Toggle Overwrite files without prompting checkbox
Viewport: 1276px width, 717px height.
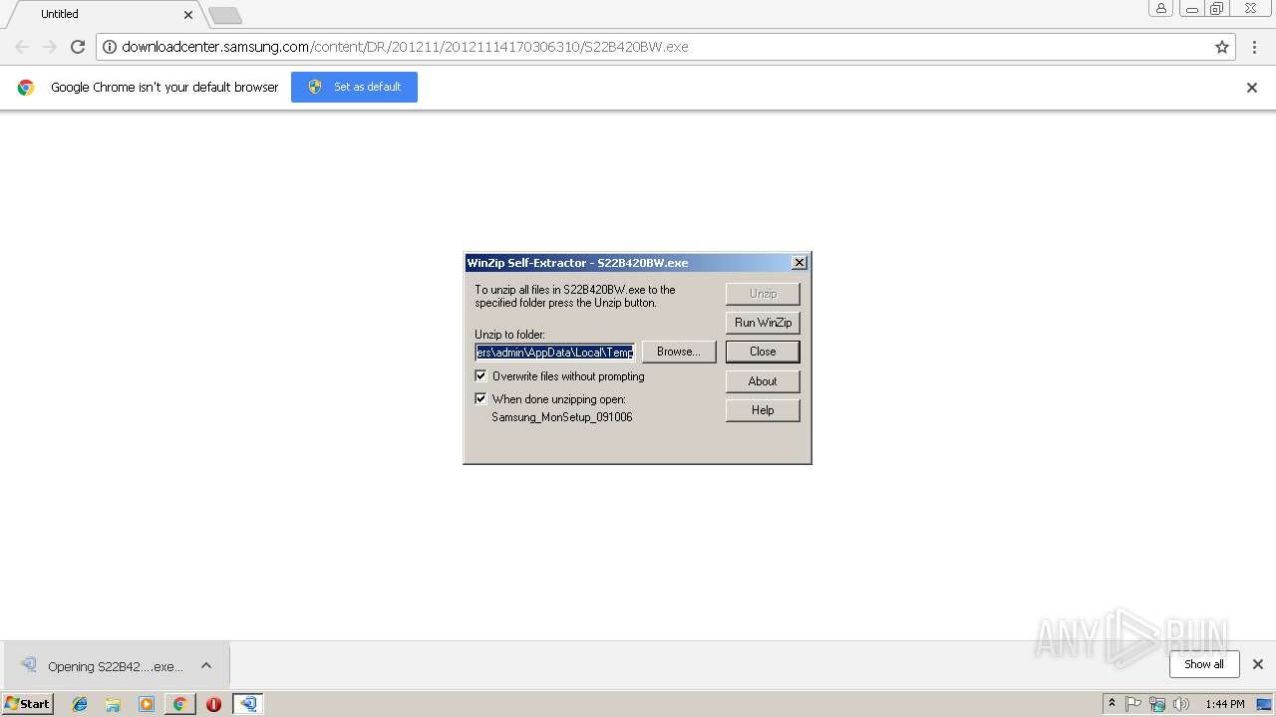480,376
